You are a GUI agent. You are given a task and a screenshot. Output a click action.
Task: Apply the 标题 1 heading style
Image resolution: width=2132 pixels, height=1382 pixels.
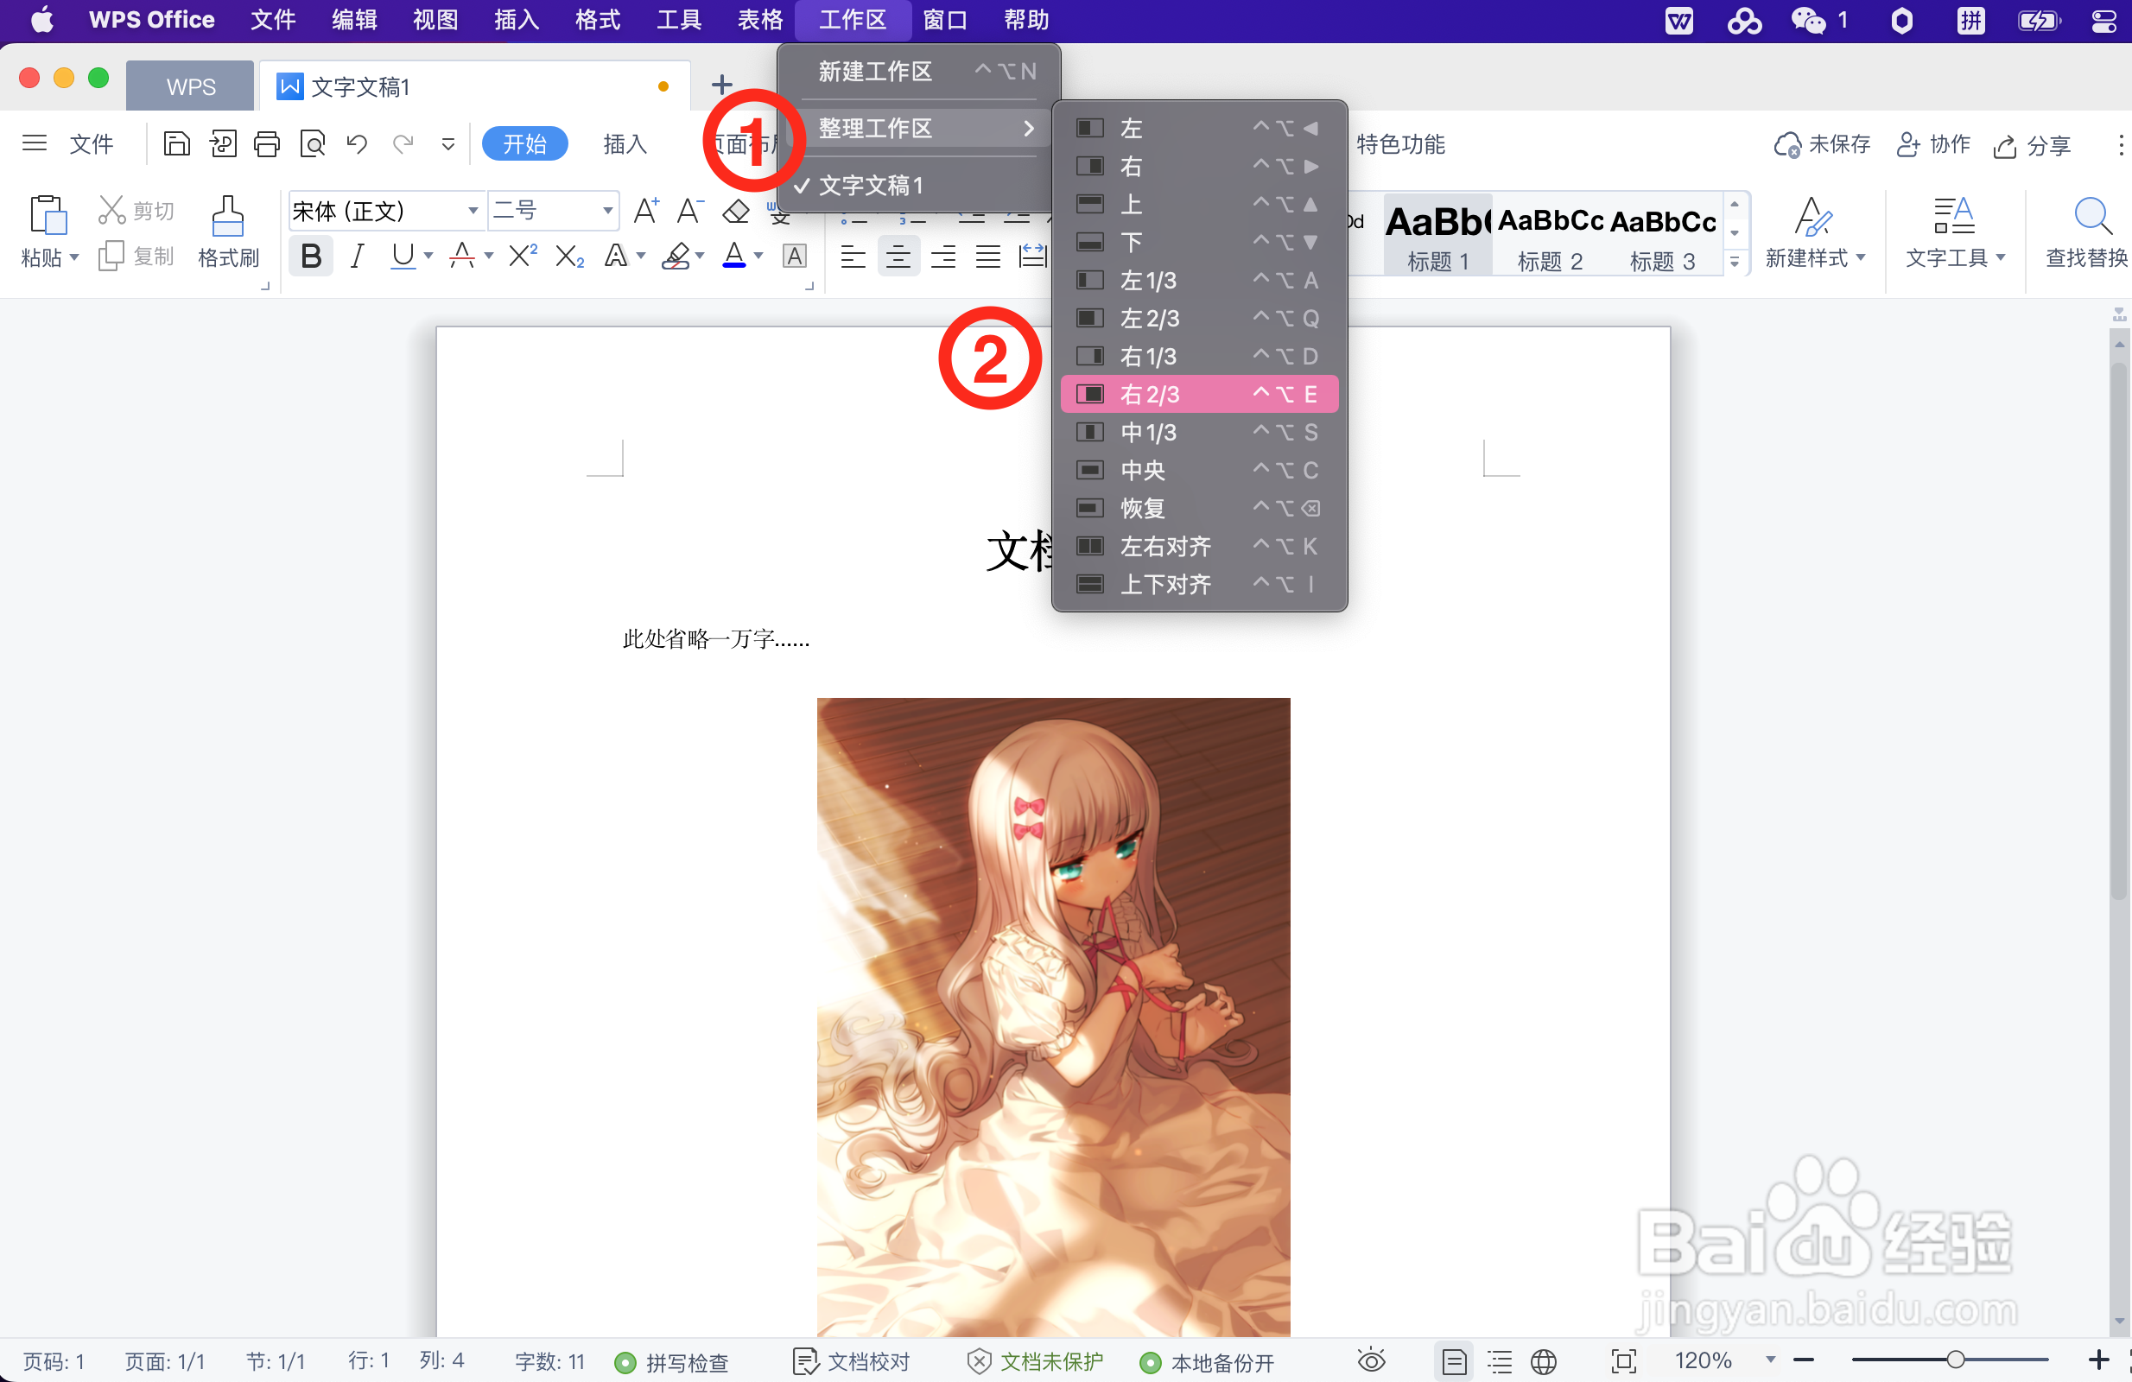(x=1437, y=234)
